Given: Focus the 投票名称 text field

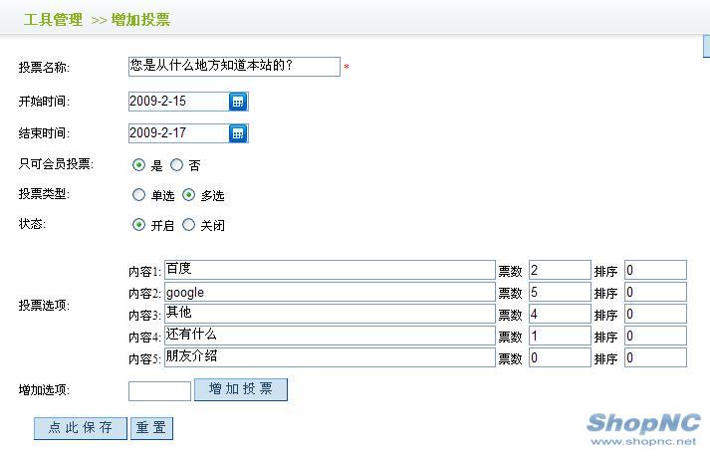Looking at the screenshot, I should [x=234, y=67].
